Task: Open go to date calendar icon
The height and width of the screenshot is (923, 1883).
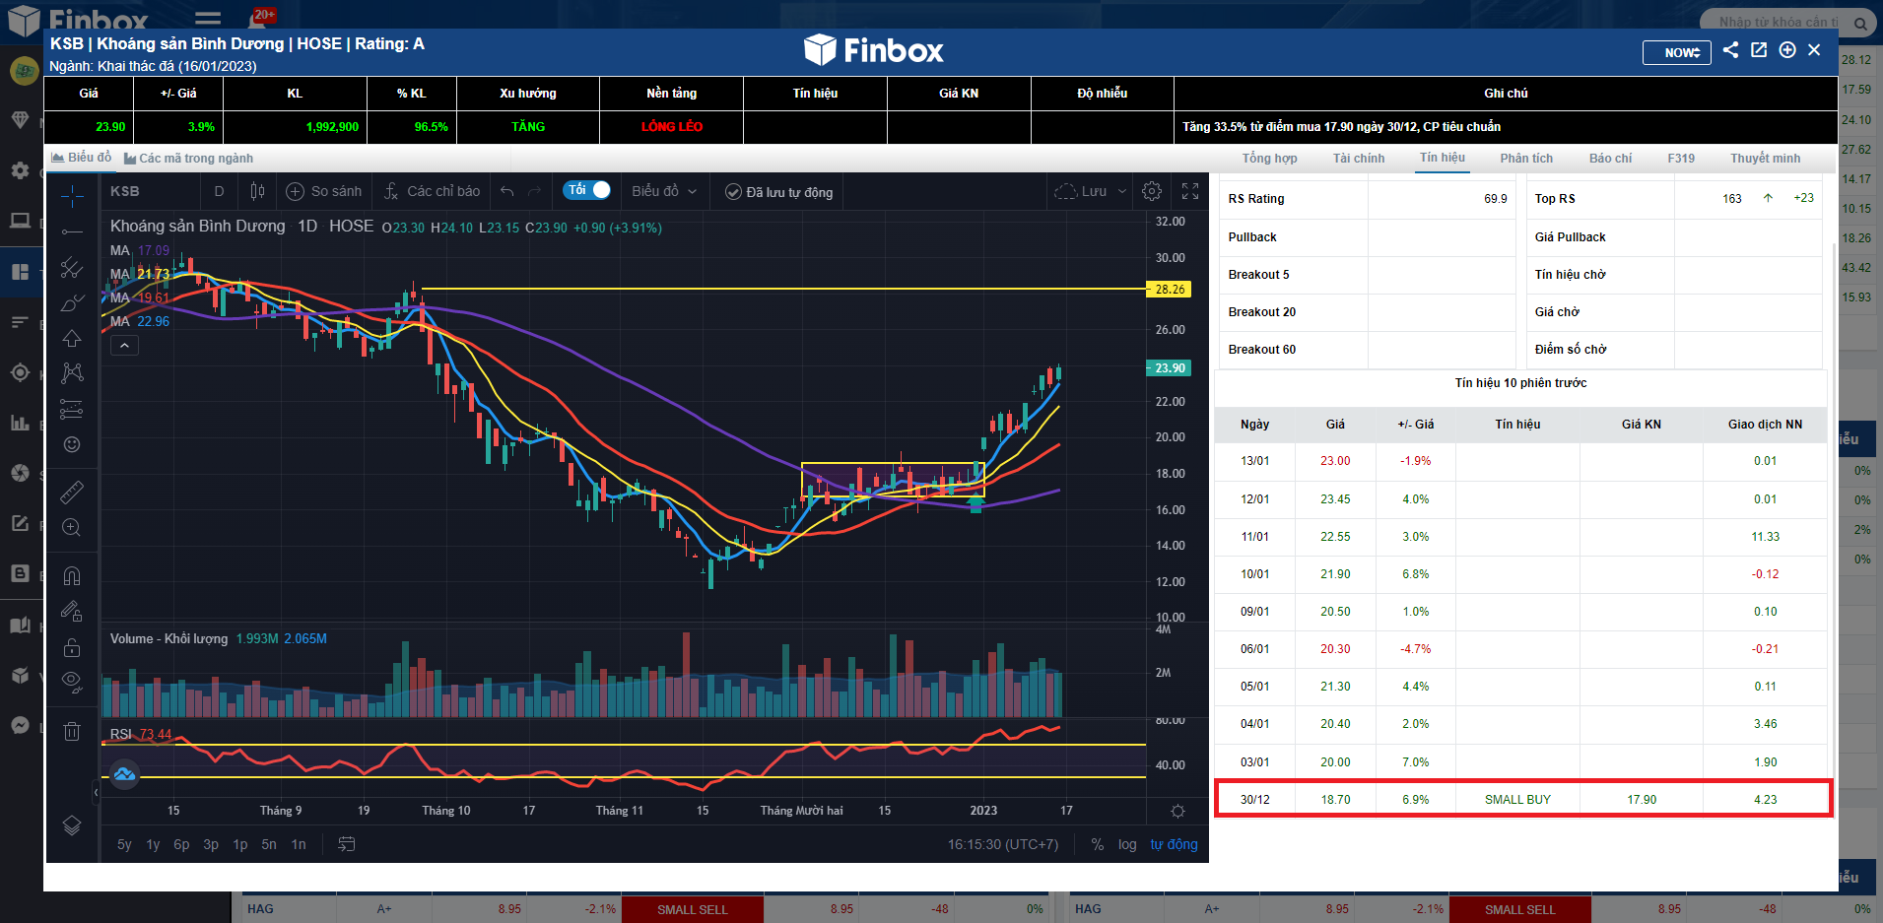Action: 346,844
